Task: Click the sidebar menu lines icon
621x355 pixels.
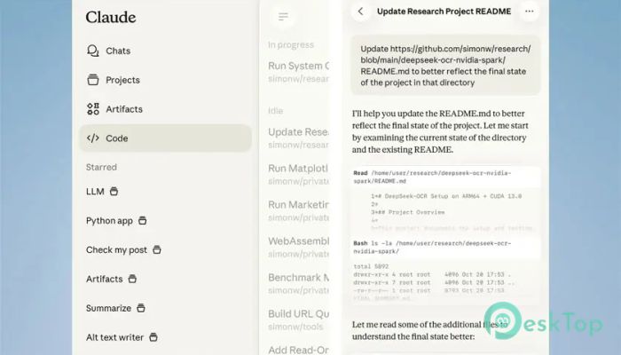Action: (283, 17)
